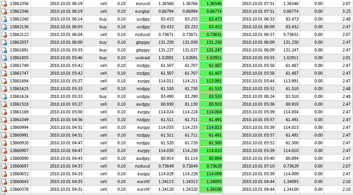Click open price 114.035
Image resolution: width=353 pixels, height=195 pixels.
[166, 127]
